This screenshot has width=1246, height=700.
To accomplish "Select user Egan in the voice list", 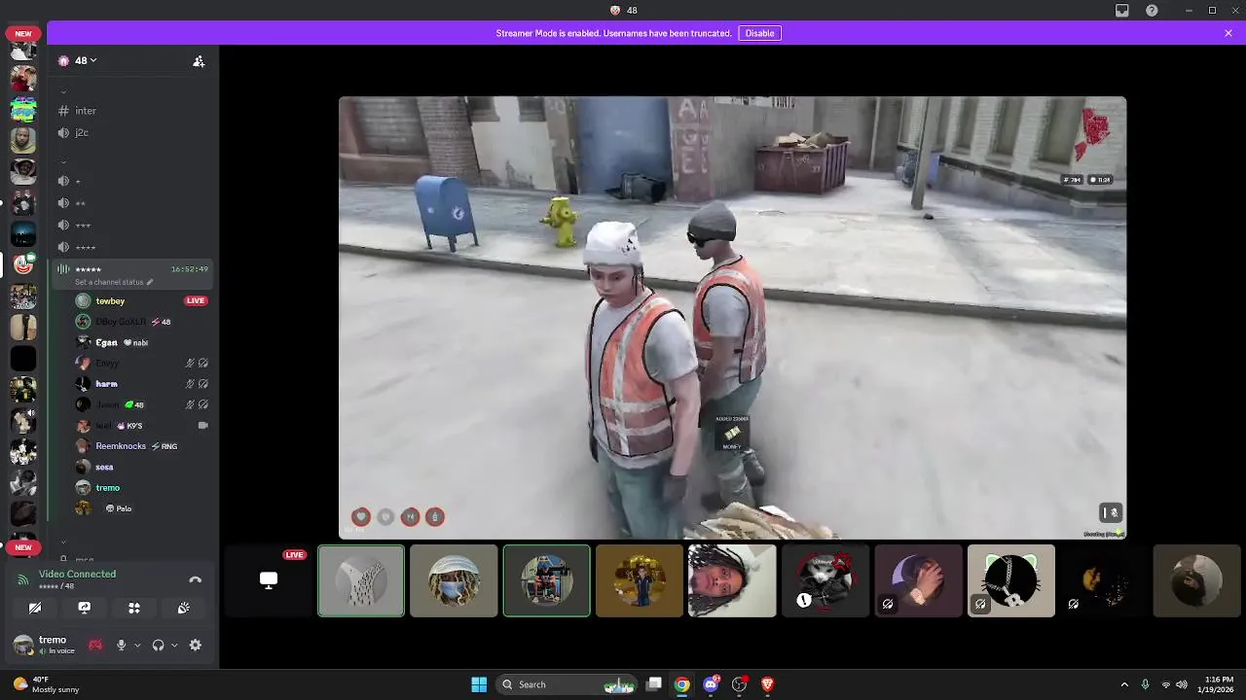I will point(144,342).
